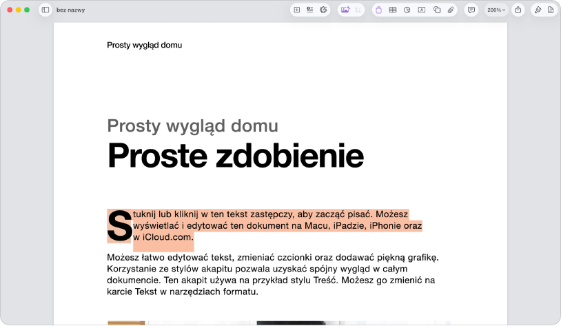Click the line starting 'tuknij lub kliknij'
Screen dimensions: 561x326
pyautogui.click(x=270, y=214)
